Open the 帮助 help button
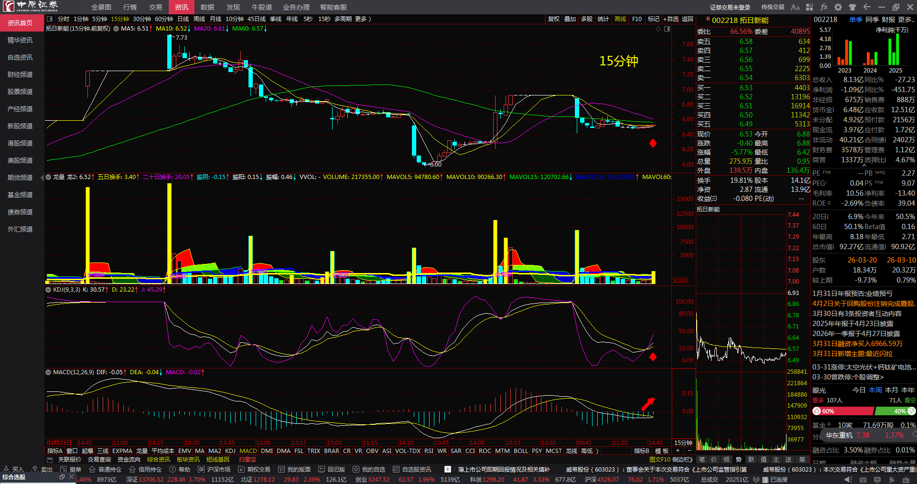The image size is (917, 484). 180,469
